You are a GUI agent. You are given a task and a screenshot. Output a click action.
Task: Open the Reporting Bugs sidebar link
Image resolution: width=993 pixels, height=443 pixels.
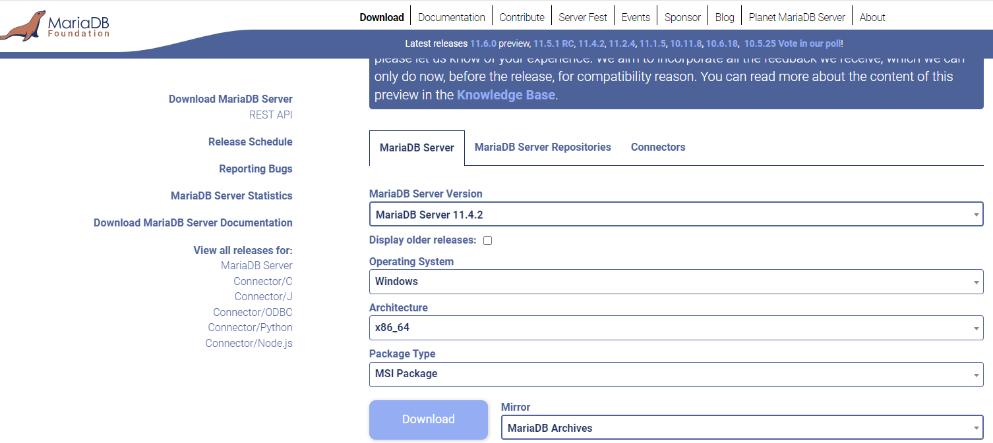[x=256, y=169]
